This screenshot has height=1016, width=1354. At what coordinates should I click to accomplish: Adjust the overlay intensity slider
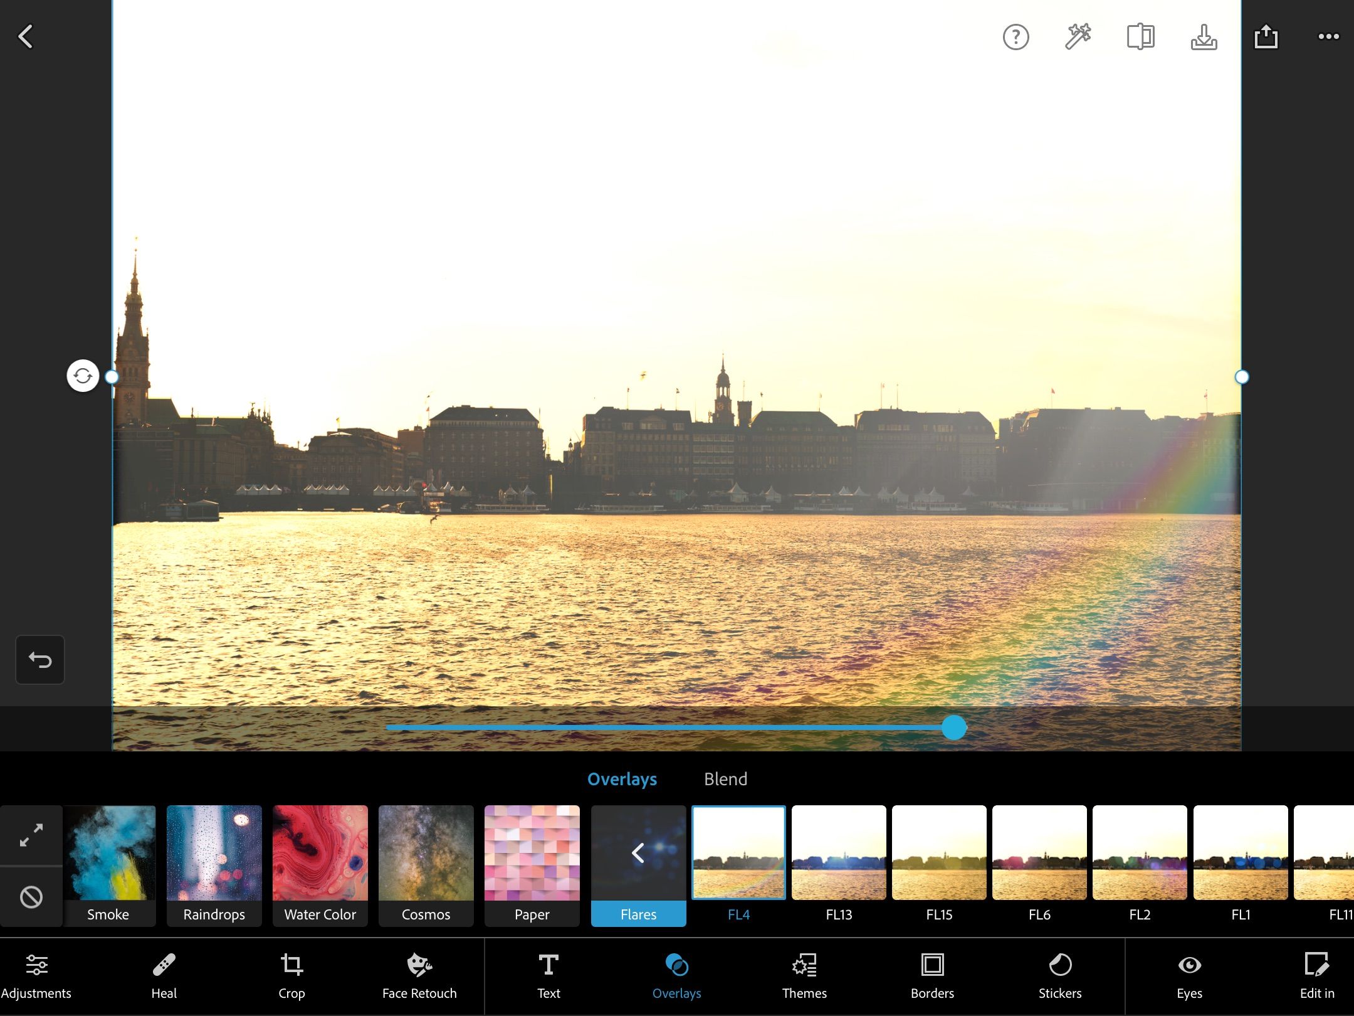[955, 728]
